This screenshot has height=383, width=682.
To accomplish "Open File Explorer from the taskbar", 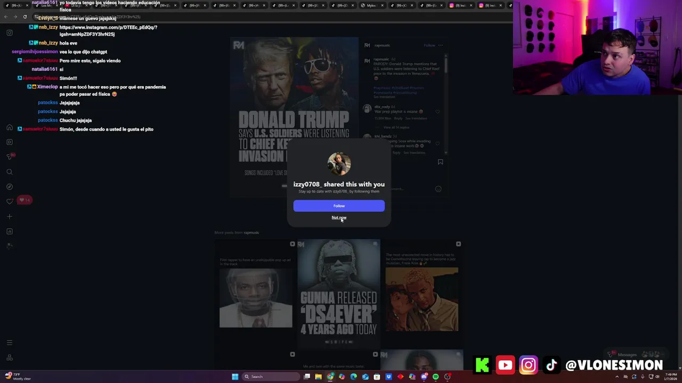I will click(318, 377).
